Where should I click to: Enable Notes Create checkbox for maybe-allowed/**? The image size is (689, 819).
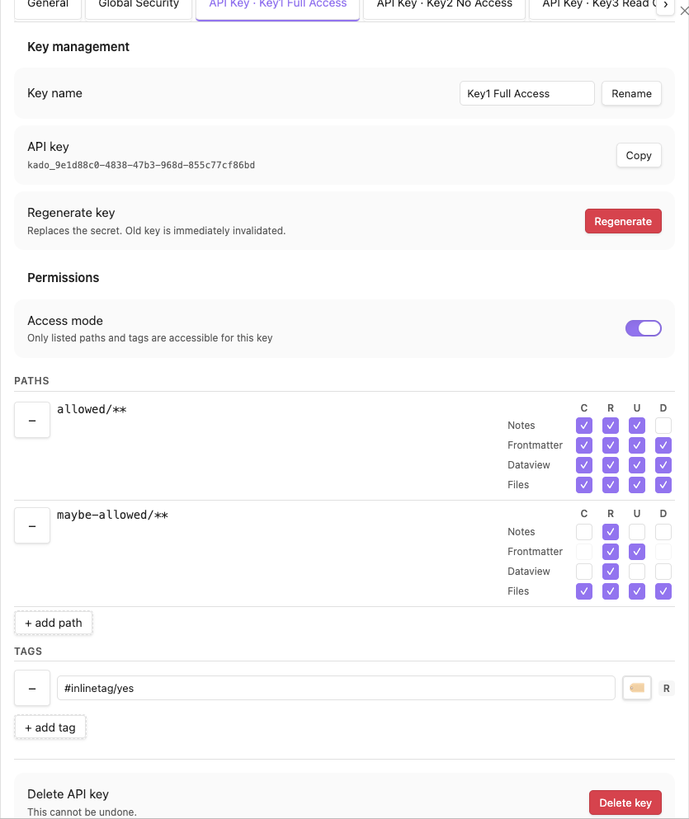click(584, 532)
